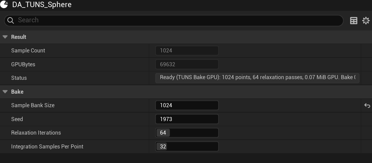Select the Seed property label
Image resolution: width=372 pixels, height=163 pixels.
17,119
